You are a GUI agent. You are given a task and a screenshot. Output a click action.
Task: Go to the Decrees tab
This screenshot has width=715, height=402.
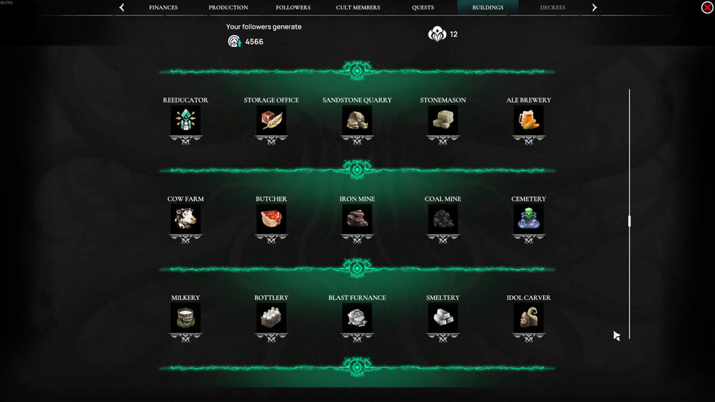pos(553,7)
